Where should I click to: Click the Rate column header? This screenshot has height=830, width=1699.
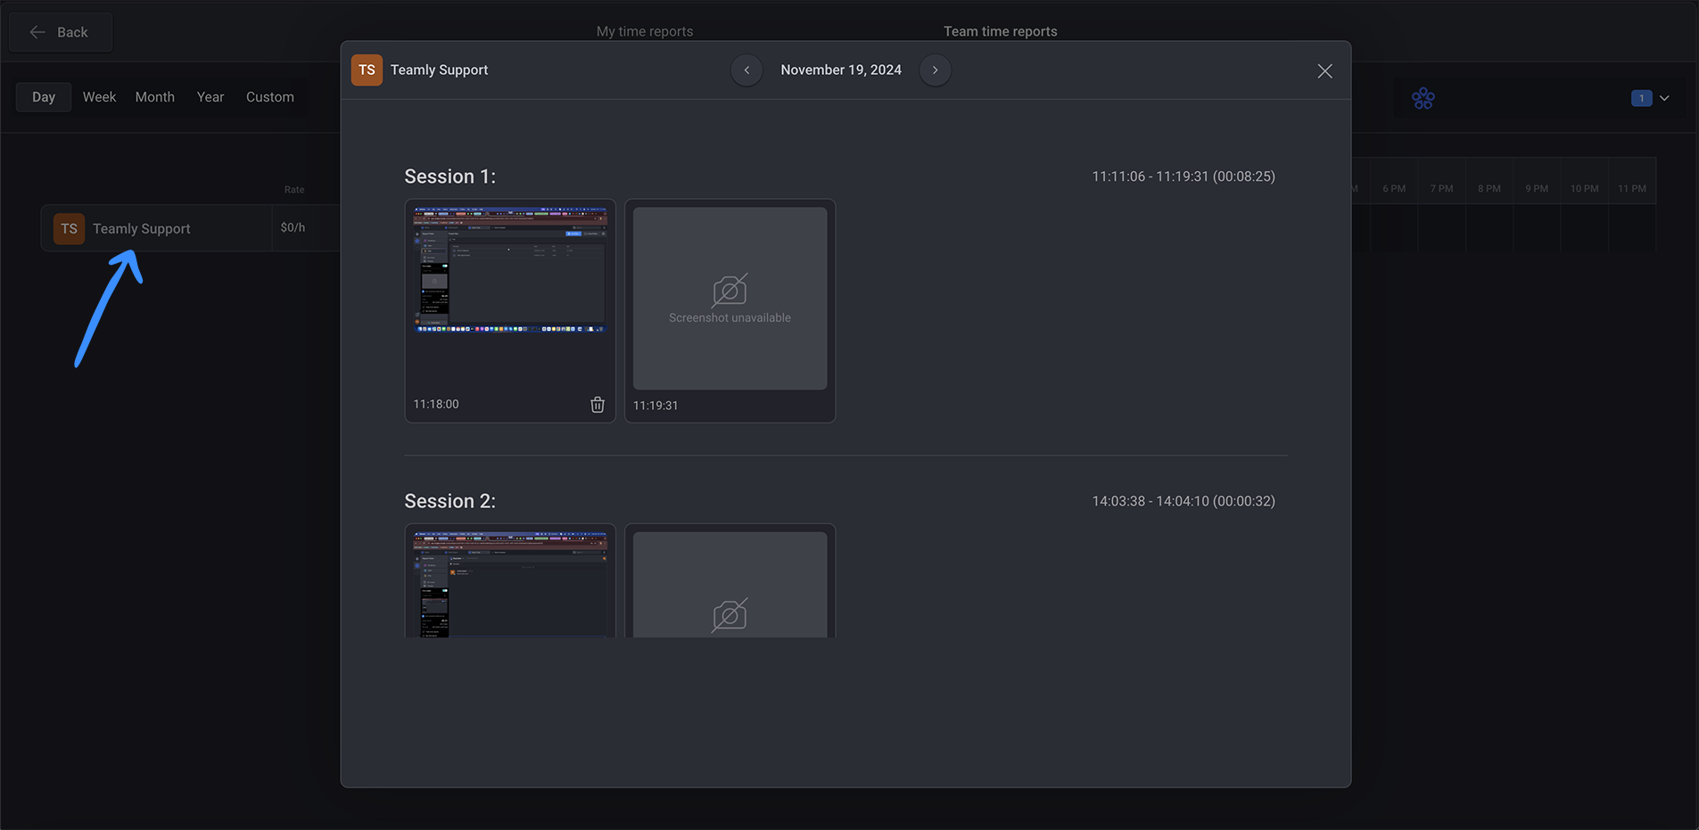[x=294, y=189]
